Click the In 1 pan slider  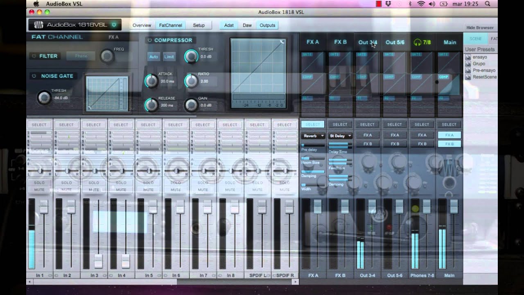(x=39, y=171)
